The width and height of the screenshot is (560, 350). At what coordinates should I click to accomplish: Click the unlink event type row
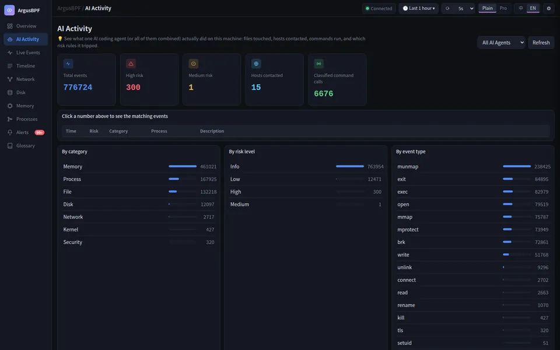pos(473,267)
